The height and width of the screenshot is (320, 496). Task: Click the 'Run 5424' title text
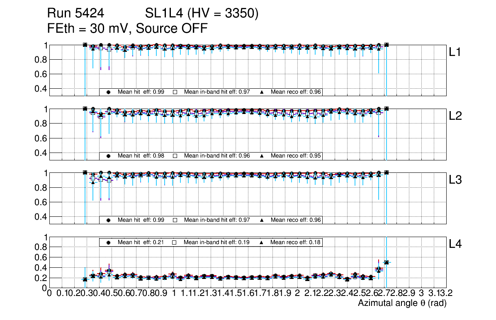coord(75,14)
